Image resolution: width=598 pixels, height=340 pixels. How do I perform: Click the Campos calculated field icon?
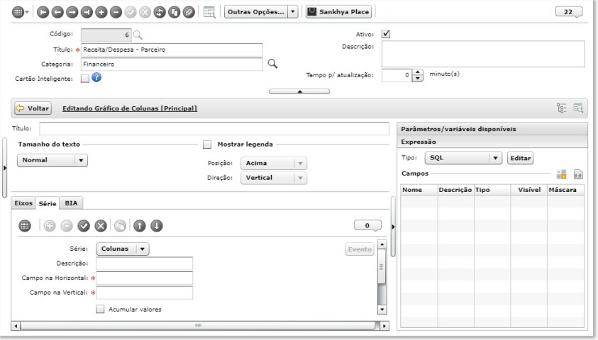click(561, 174)
